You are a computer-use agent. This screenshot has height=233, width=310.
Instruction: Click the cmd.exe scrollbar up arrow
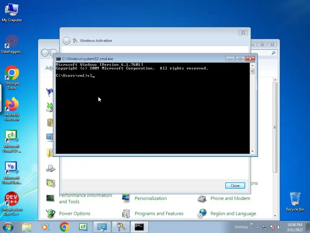pyautogui.click(x=252, y=65)
